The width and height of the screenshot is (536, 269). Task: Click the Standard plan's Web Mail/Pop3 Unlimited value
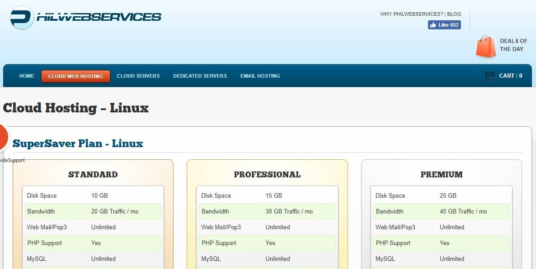click(103, 227)
